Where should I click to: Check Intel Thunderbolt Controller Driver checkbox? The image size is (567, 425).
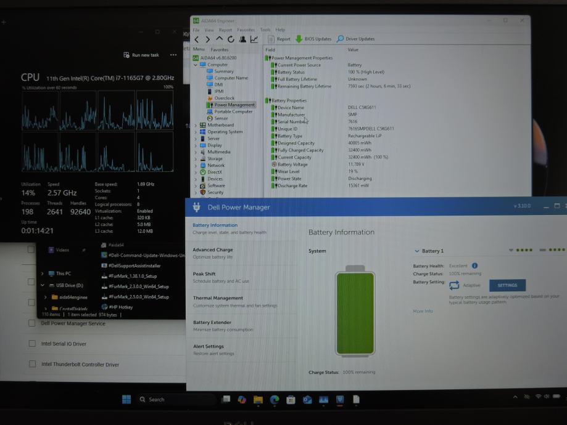pos(32,364)
